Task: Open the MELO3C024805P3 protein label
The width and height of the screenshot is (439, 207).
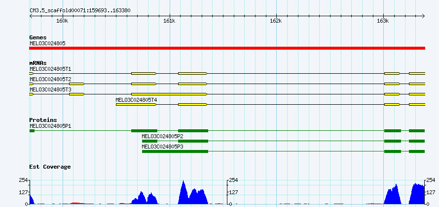Action: [163, 147]
